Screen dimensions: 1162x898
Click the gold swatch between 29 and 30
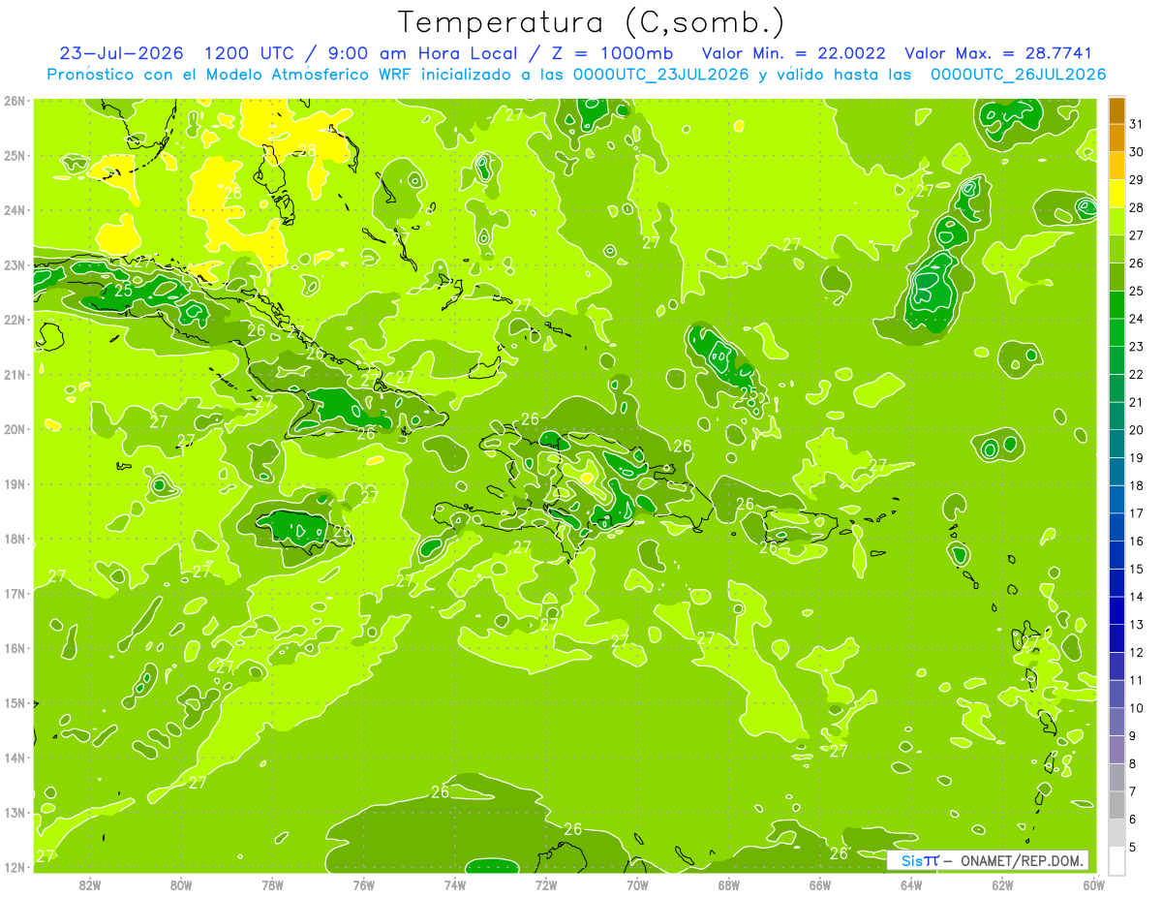[1117, 167]
